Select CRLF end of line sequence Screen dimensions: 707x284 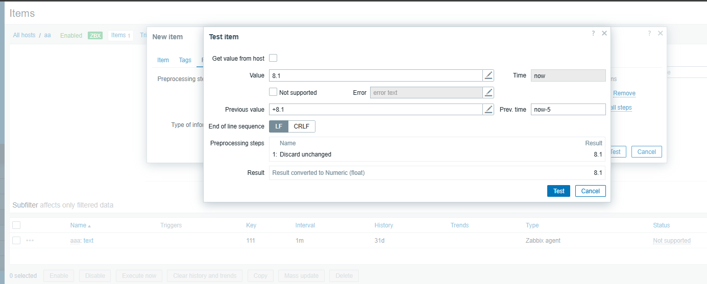[x=302, y=126]
